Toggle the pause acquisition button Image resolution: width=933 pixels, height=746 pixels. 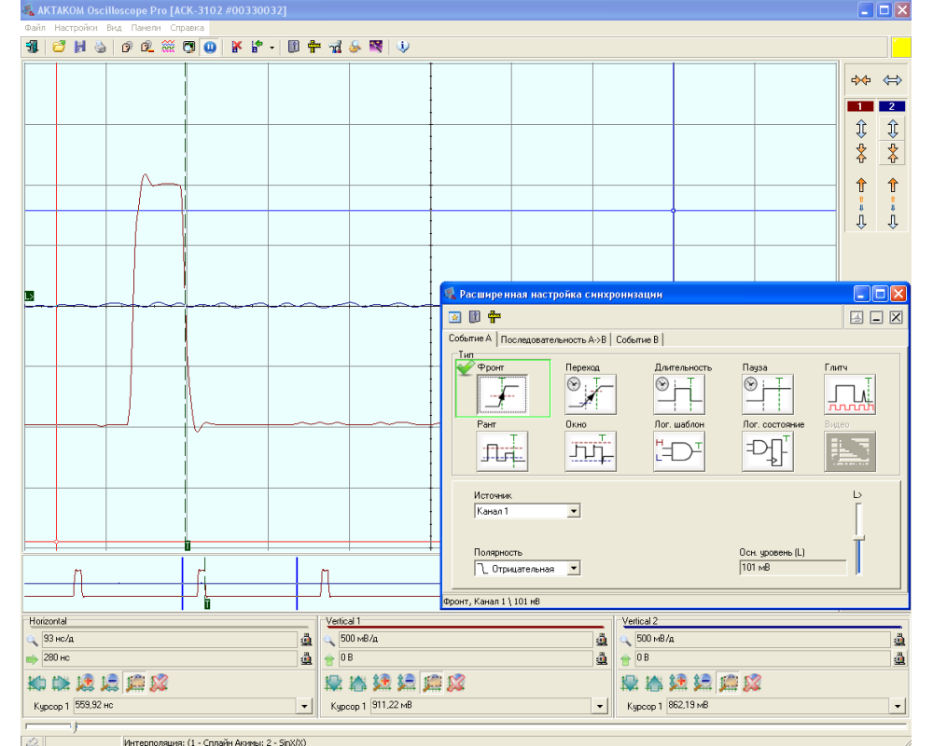coord(210,47)
